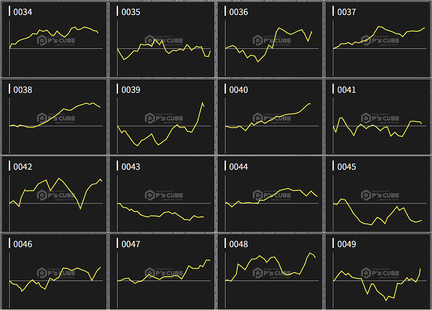432x310 pixels.
Task: Click the P's CUBE watermark in chart 0043
Action: pyautogui.click(x=164, y=195)
